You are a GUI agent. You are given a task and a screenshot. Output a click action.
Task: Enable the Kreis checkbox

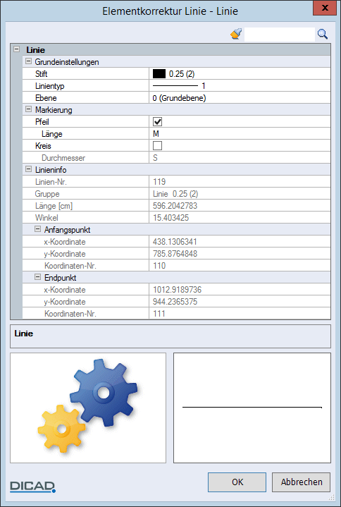click(157, 146)
